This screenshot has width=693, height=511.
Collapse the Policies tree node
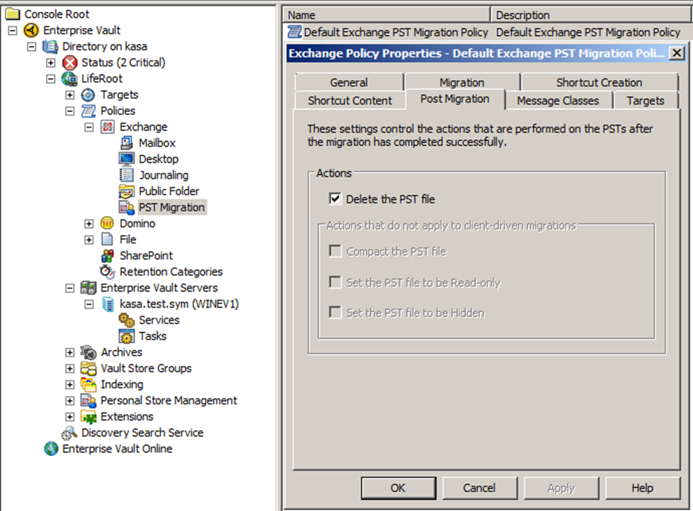click(70, 111)
